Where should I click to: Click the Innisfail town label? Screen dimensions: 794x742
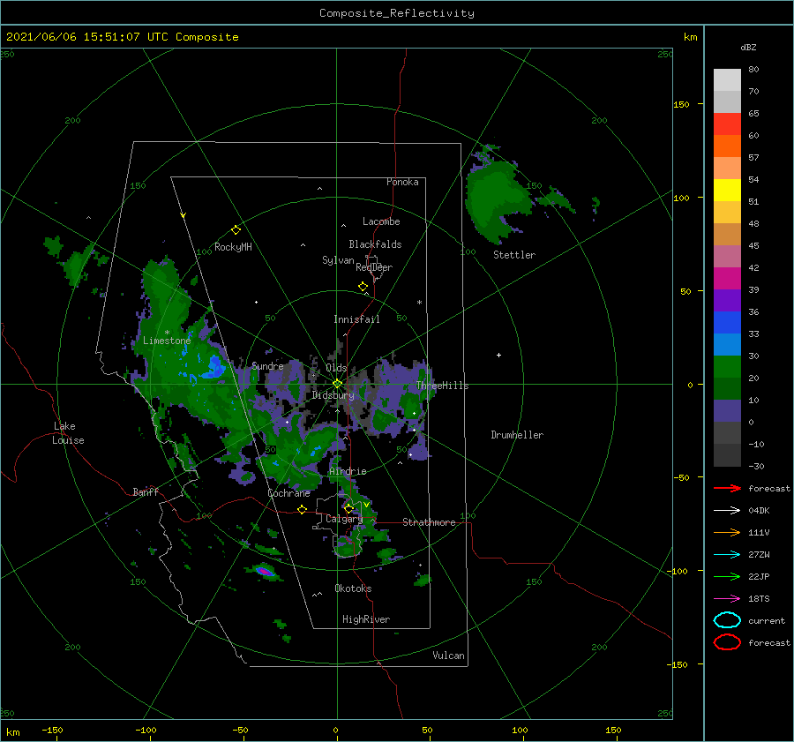coord(356,319)
